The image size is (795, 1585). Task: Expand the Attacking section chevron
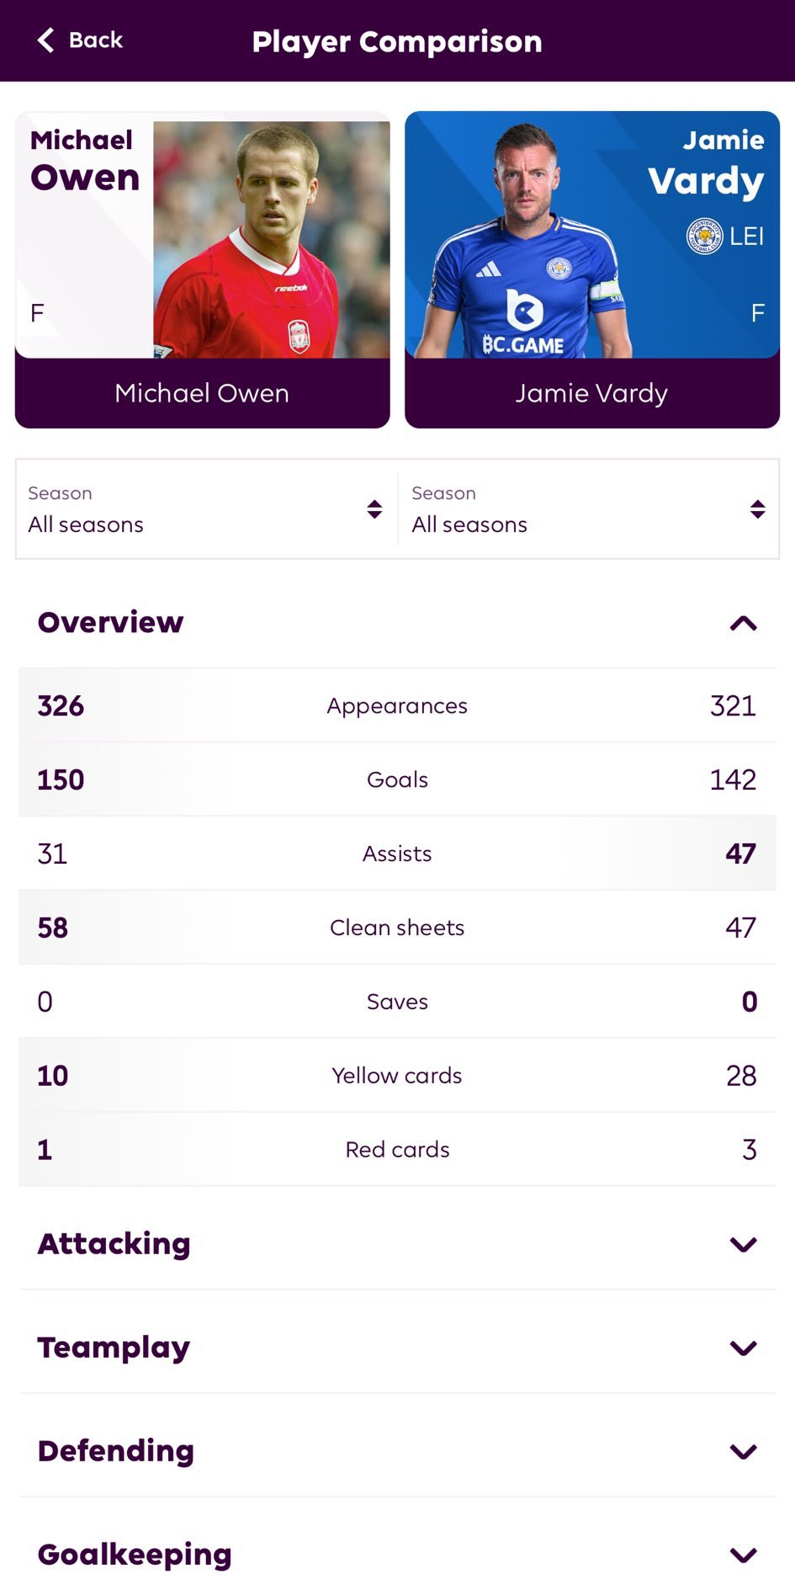pyautogui.click(x=743, y=1244)
